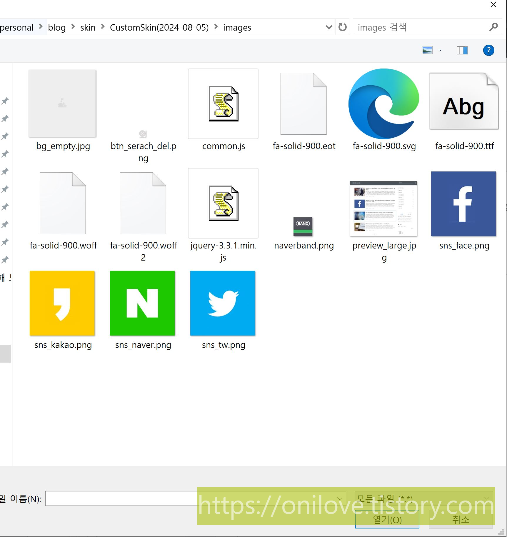This screenshot has width=507, height=537.
Task: Expand the chevron after CustomSkin(2024-08-05) in path
Action: click(216, 27)
